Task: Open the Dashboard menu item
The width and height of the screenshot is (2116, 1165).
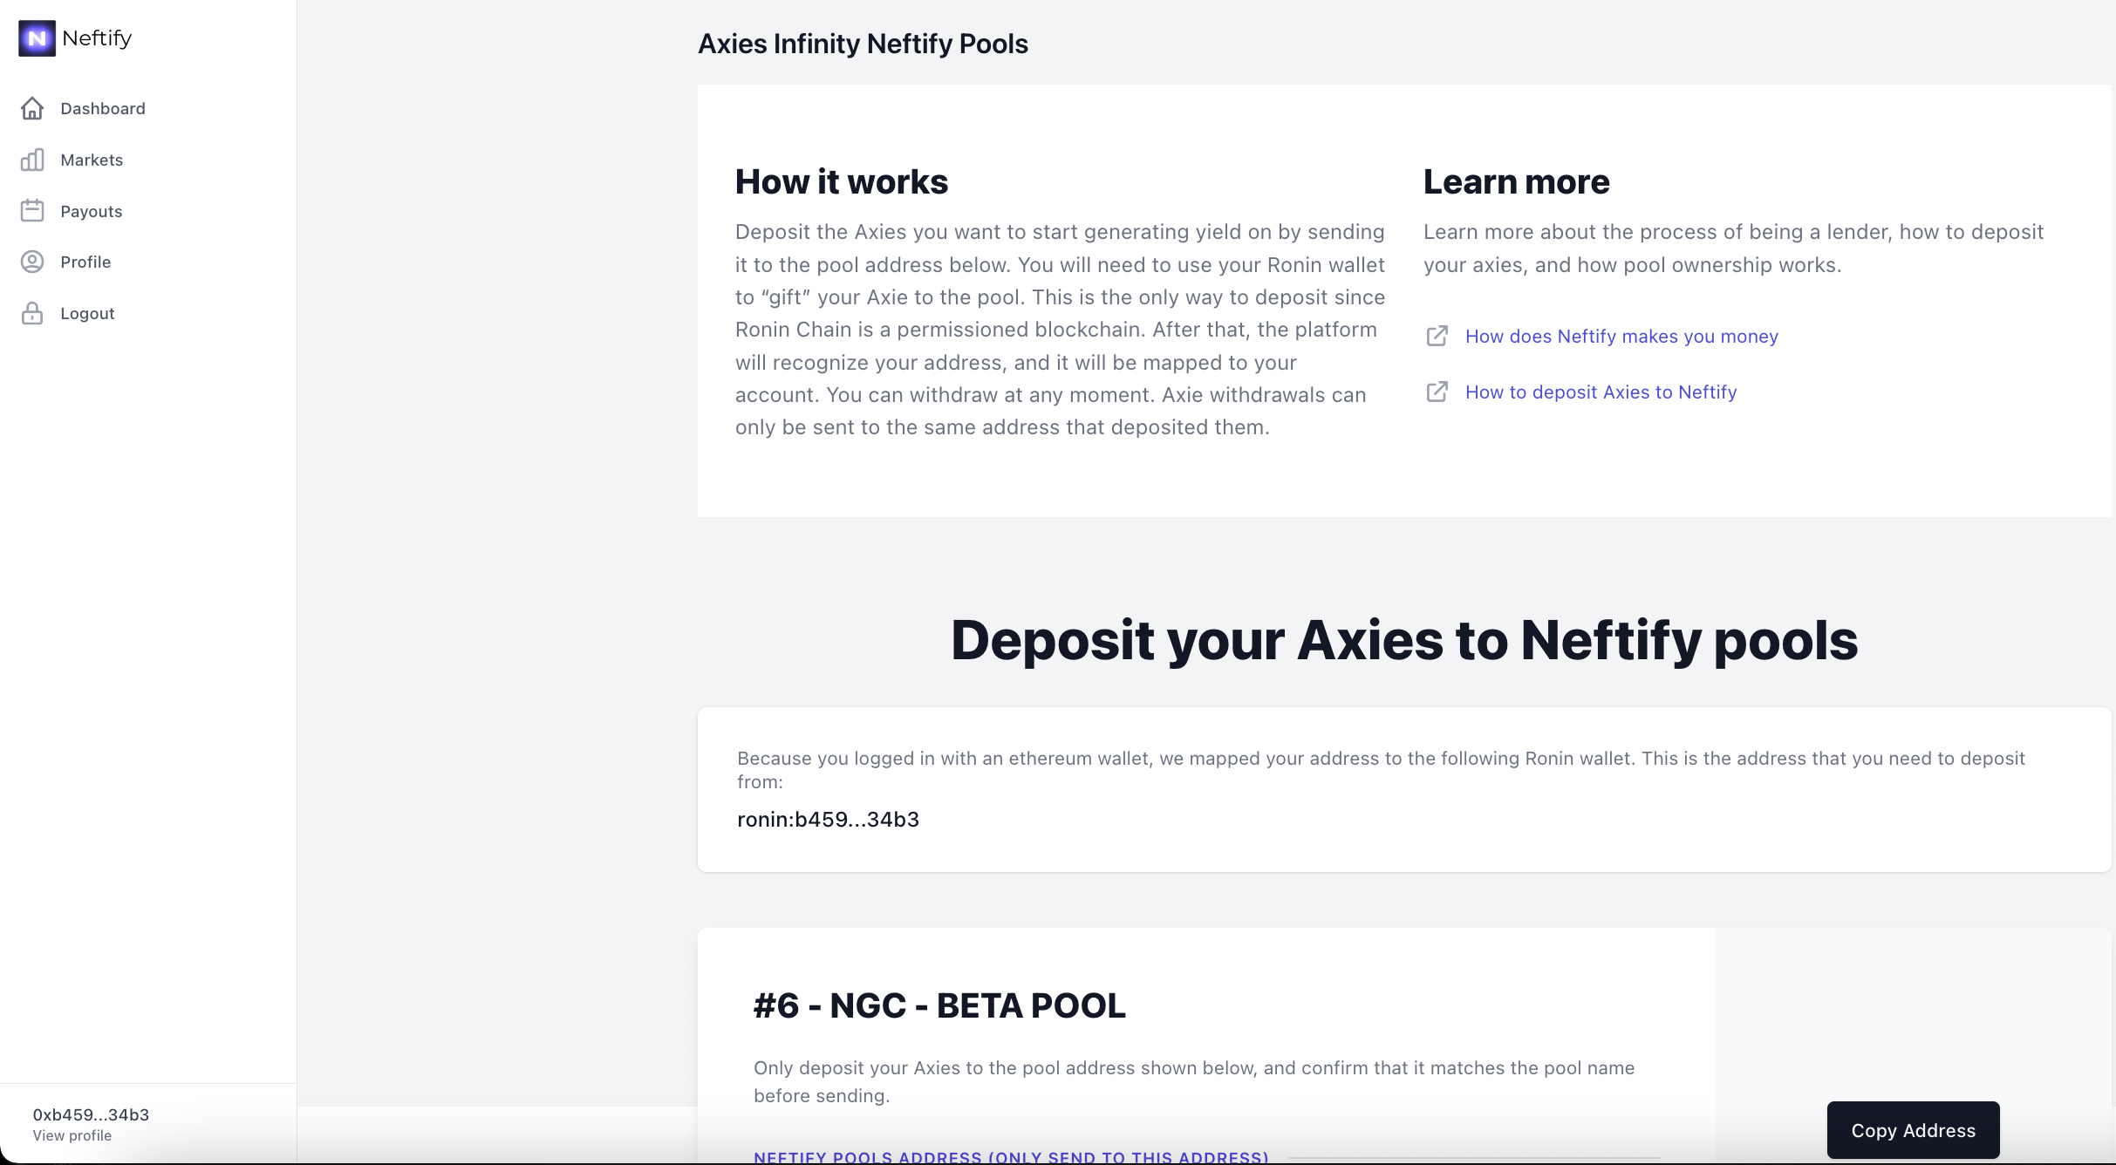Action: (103, 108)
